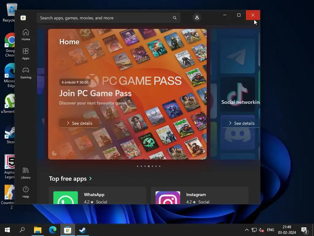Open the Library in sidebar

[26, 173]
